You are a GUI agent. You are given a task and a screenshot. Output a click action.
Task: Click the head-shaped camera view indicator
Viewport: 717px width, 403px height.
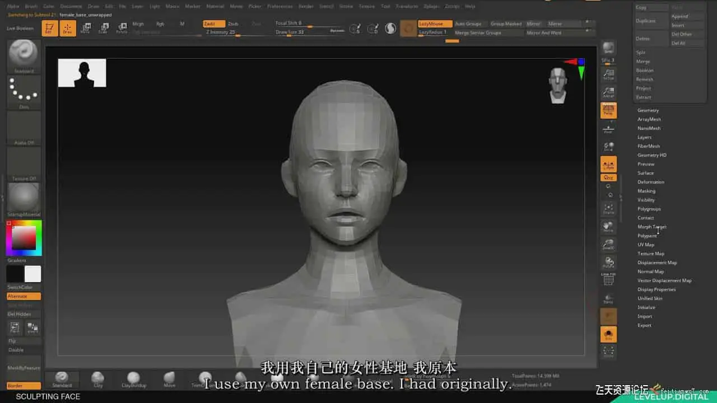558,85
